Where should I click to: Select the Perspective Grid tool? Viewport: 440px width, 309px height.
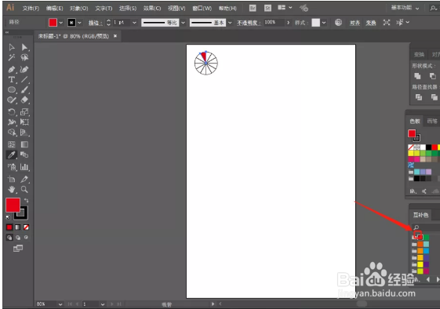click(x=24, y=133)
